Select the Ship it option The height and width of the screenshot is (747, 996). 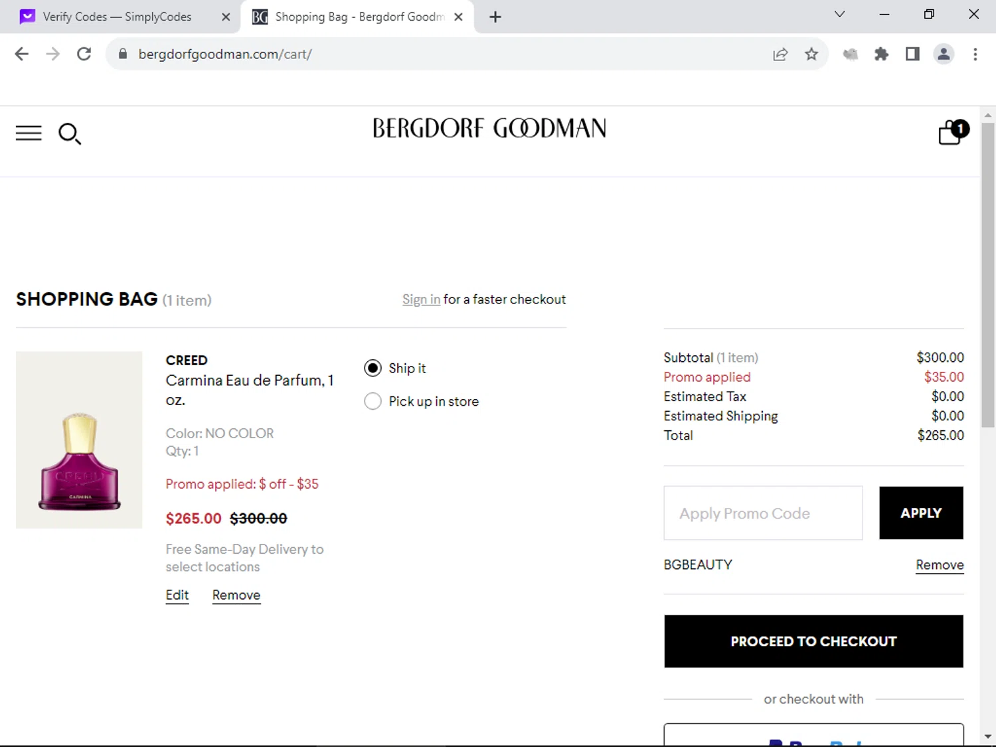pyautogui.click(x=373, y=368)
